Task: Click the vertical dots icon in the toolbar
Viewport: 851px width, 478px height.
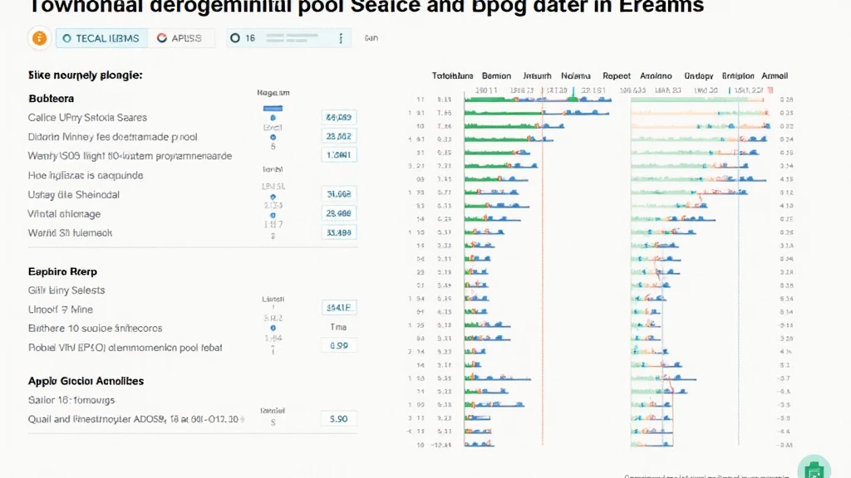Action: point(341,38)
